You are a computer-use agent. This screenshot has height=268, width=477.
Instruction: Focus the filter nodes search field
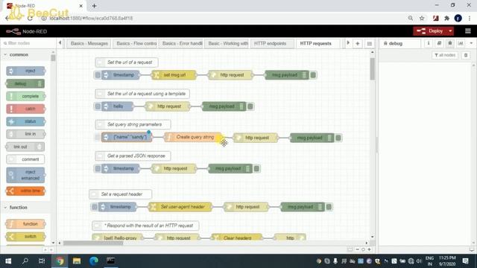click(28, 43)
